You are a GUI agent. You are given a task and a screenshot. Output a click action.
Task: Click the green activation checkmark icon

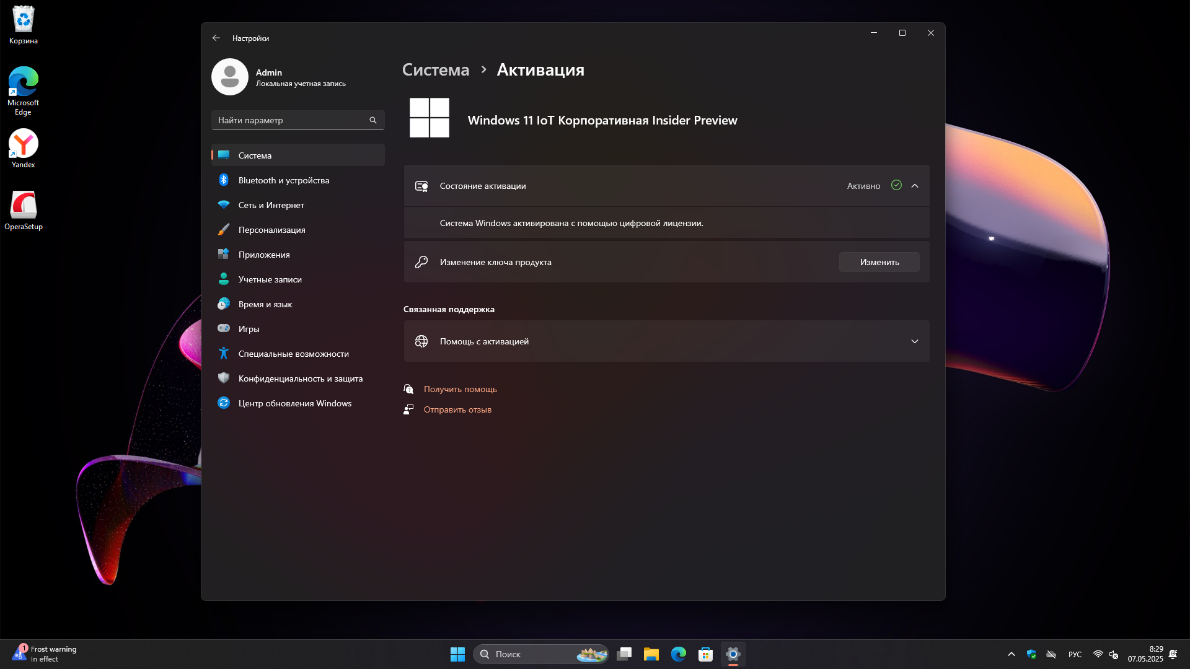tap(896, 185)
